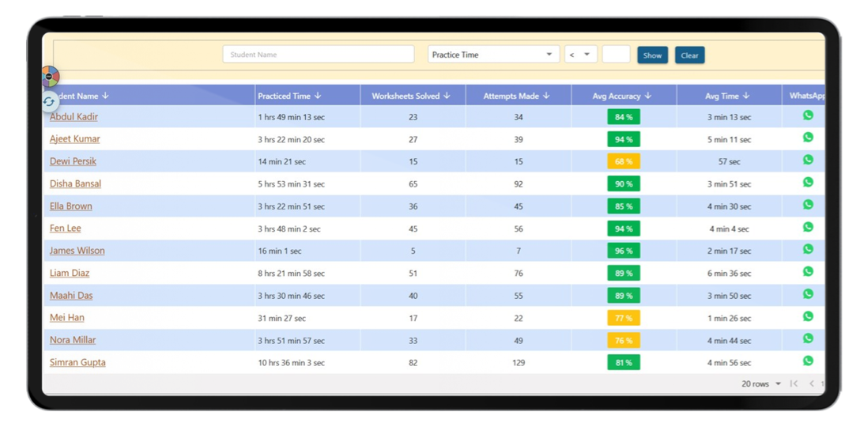Click the colorful wheel icon on left edge
860x427 pixels.
[x=50, y=77]
